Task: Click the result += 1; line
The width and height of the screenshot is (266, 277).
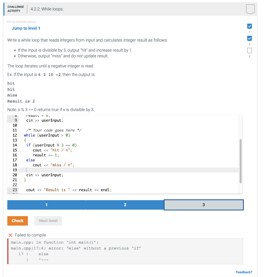Action: (x=46, y=155)
